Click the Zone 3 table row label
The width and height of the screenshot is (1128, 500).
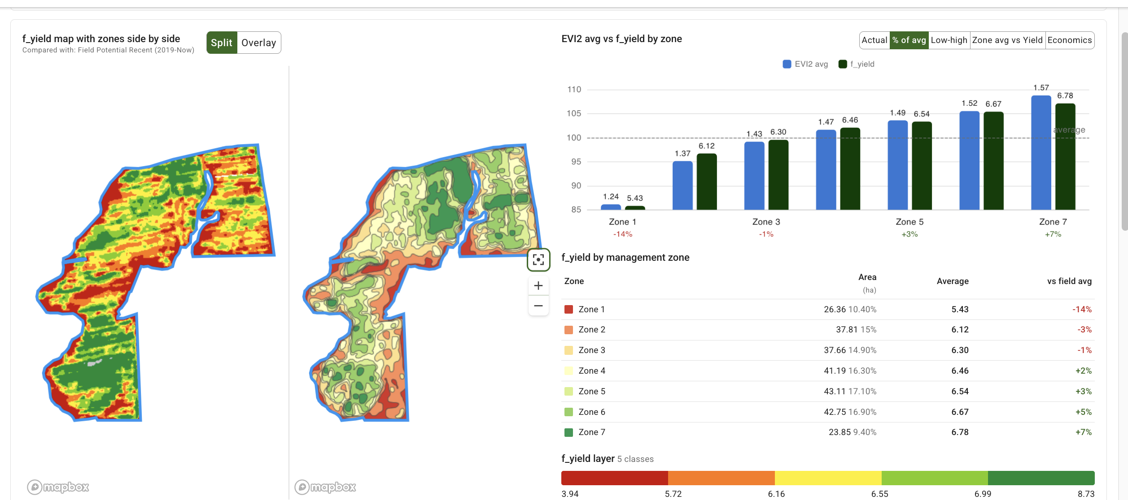pos(592,350)
